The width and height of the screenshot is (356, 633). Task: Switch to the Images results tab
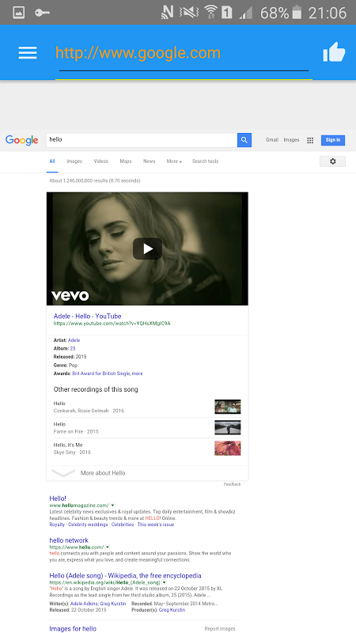point(74,161)
